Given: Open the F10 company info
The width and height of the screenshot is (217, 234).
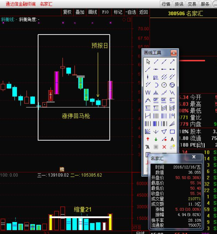Looking at the screenshot, I should pos(105,12).
